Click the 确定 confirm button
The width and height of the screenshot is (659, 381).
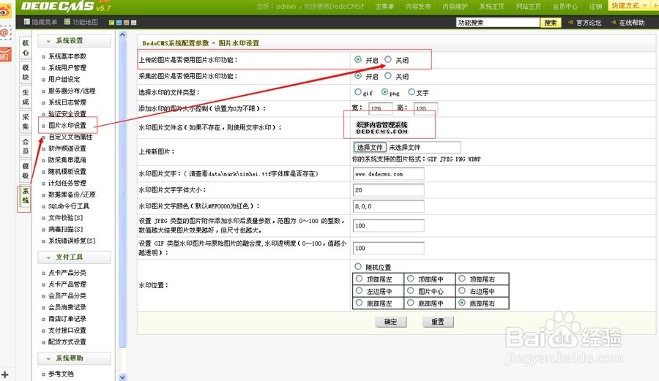pos(390,322)
